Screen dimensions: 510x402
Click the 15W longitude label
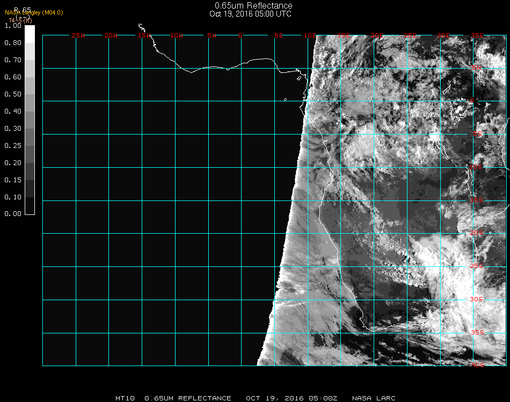tap(144, 35)
